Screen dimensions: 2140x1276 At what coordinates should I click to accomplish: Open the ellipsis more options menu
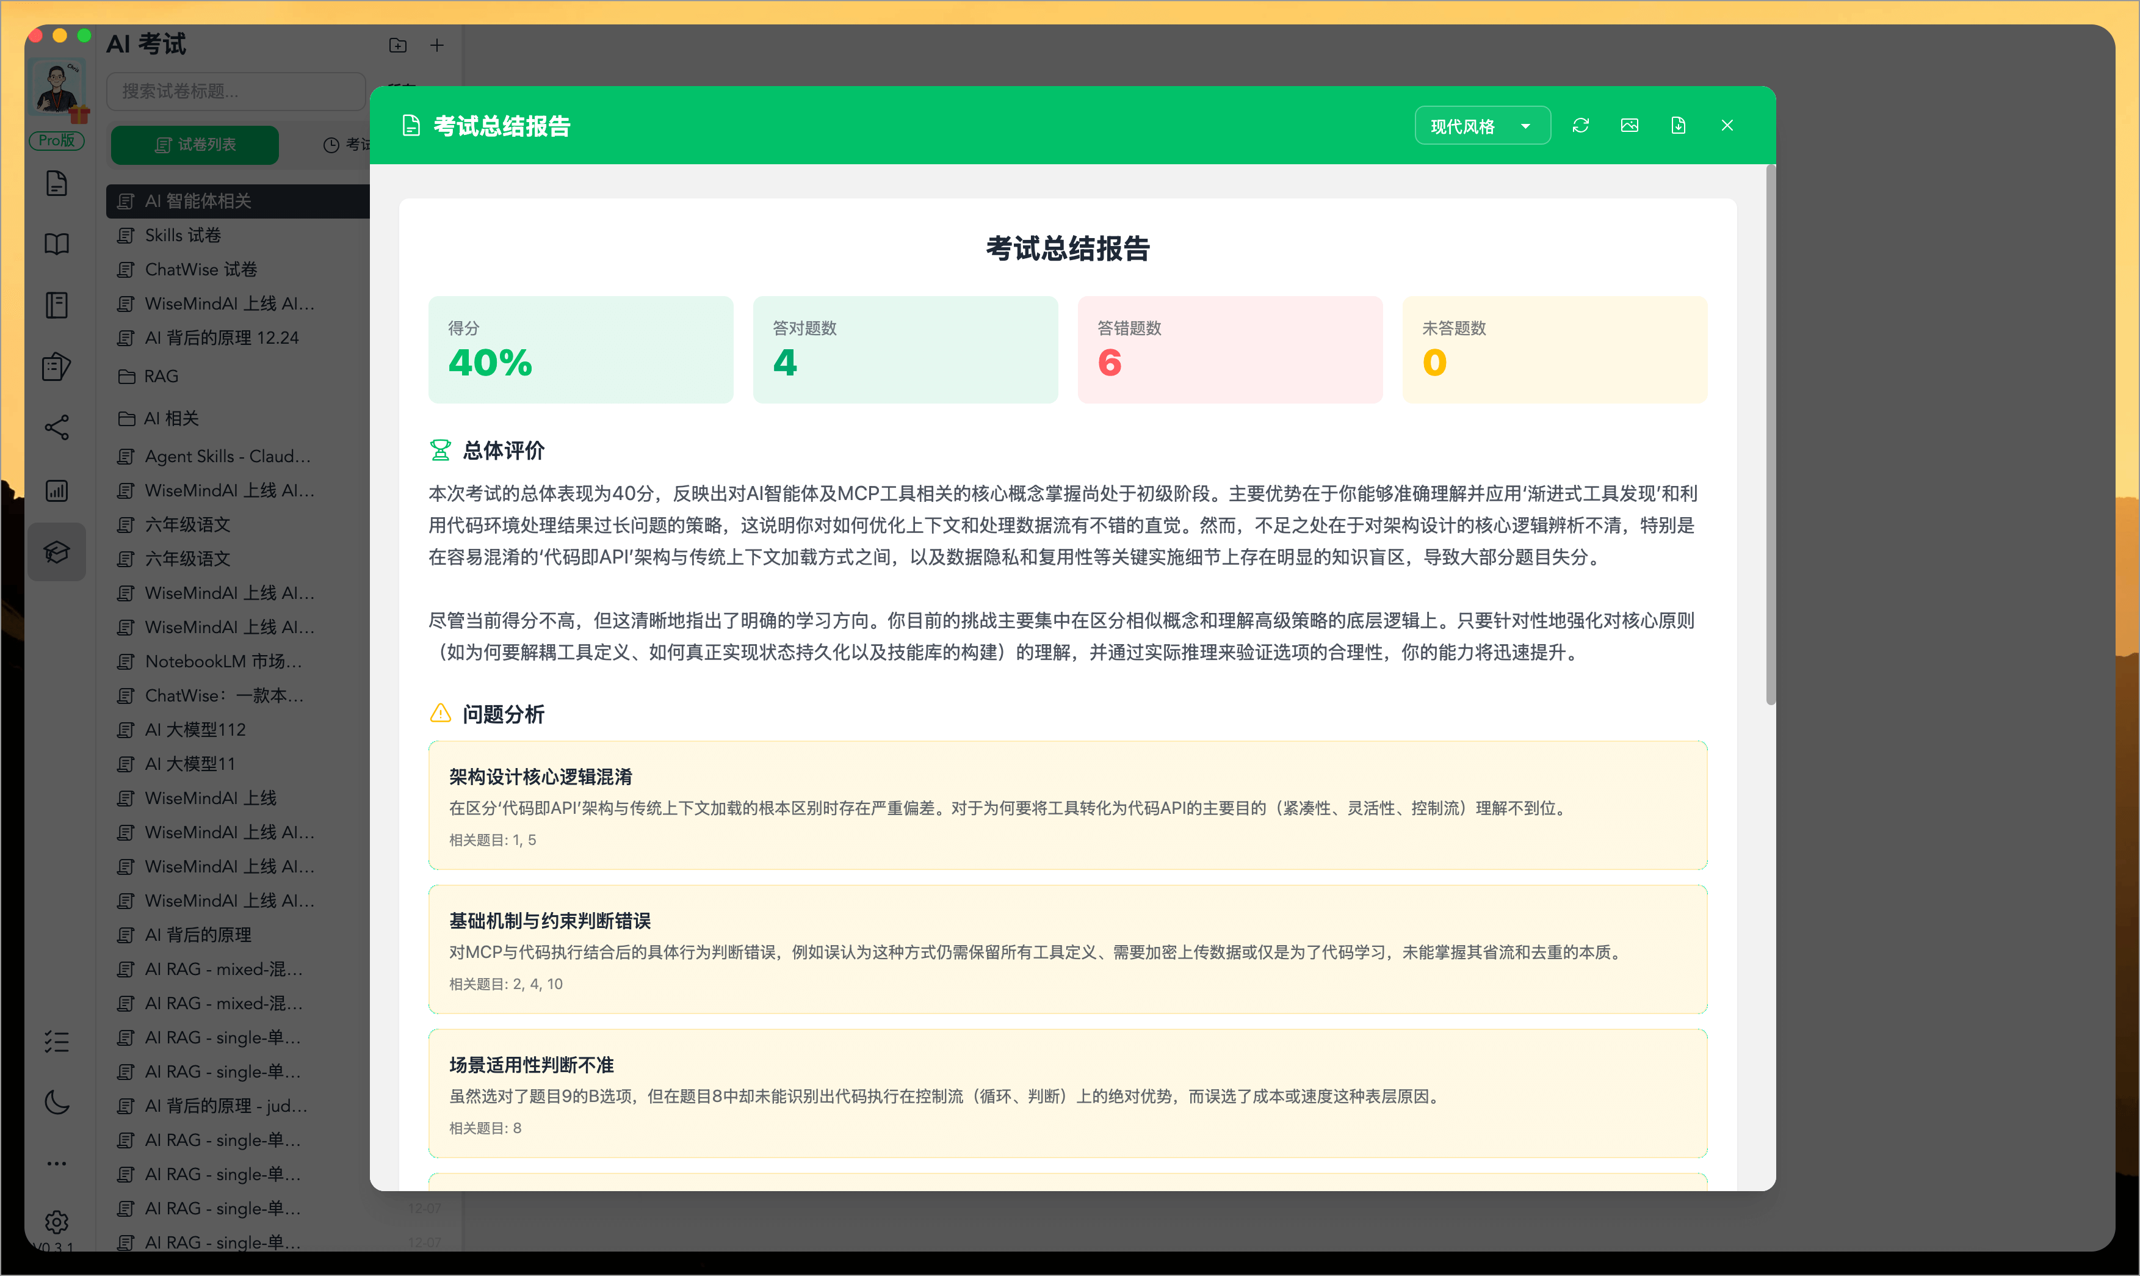(57, 1162)
